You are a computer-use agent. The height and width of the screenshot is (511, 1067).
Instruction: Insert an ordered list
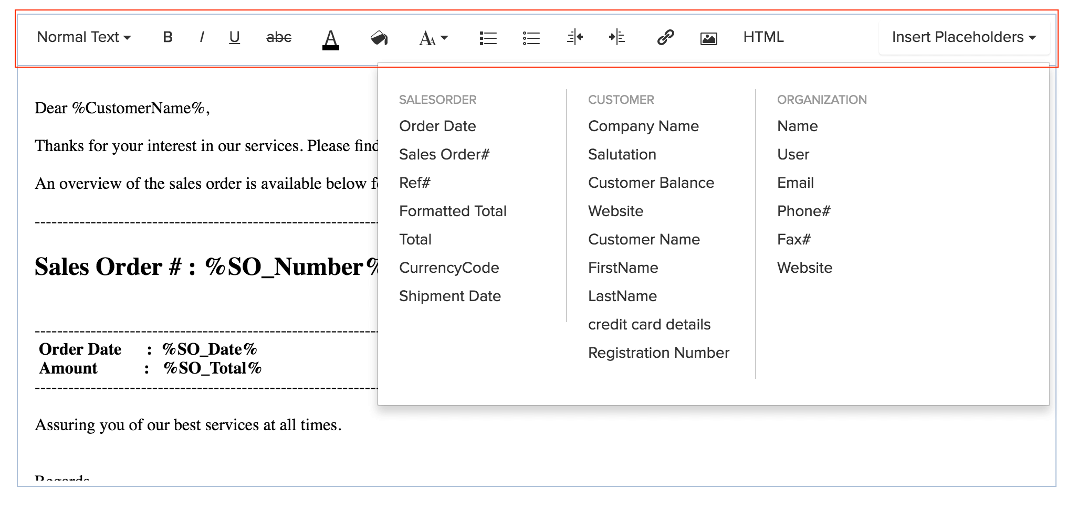point(531,37)
